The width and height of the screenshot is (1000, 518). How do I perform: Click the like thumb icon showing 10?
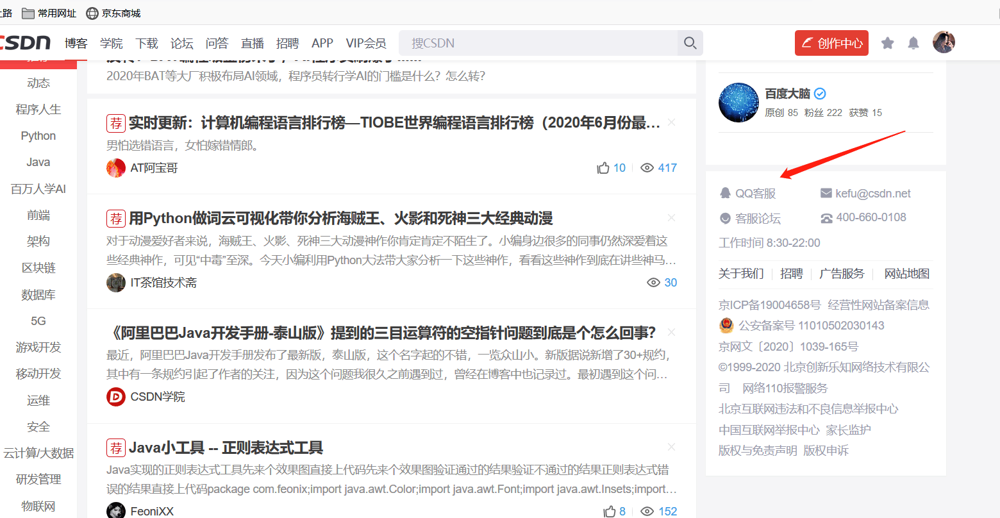pos(603,168)
